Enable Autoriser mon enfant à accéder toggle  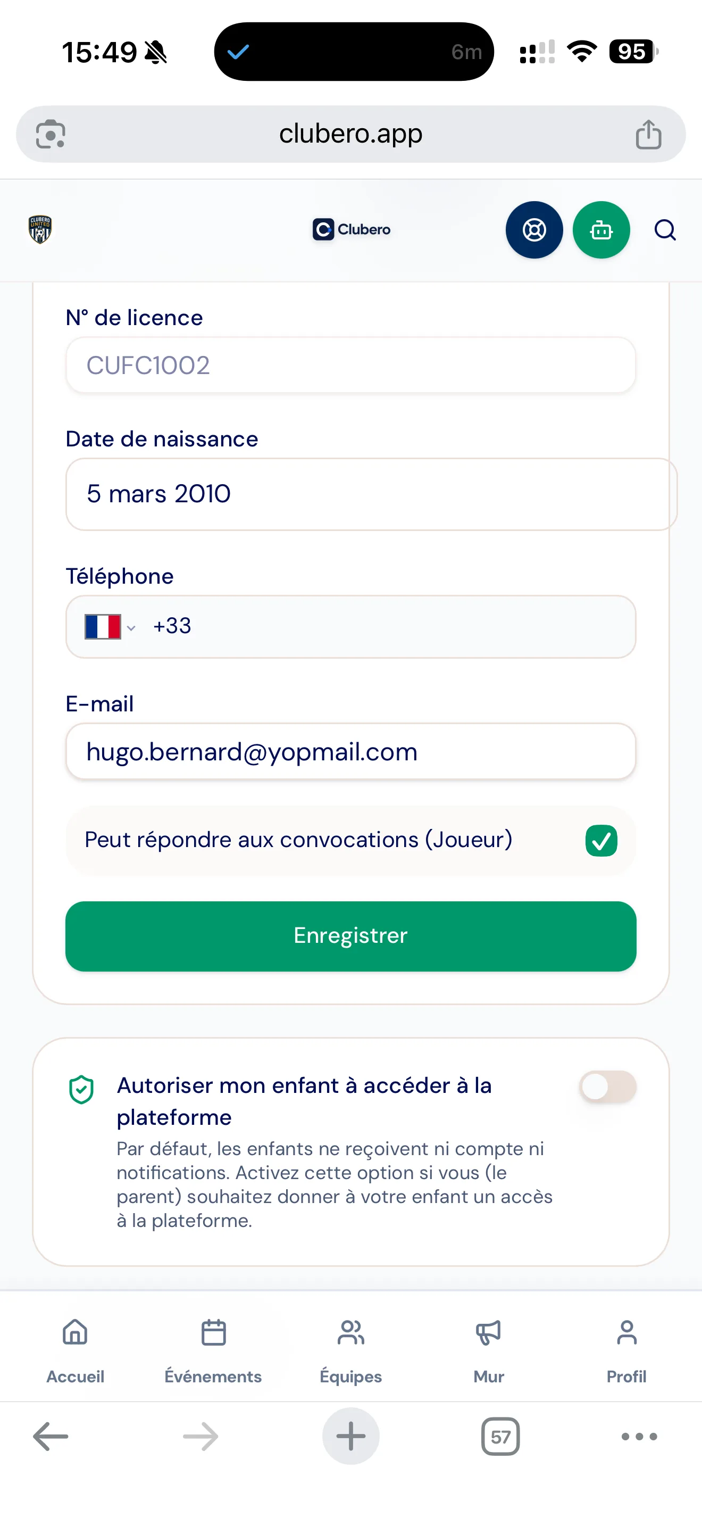pos(608,1087)
